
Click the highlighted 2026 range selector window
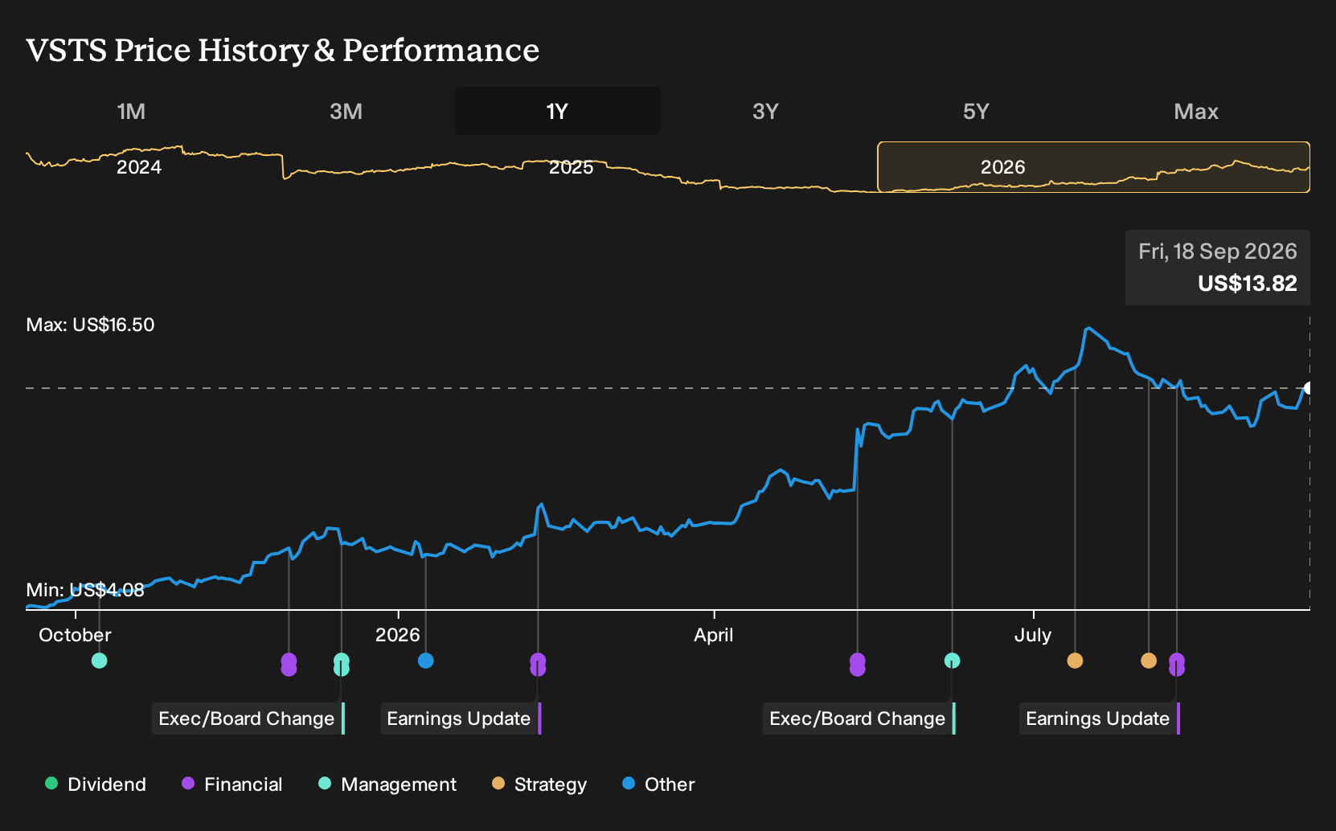1093,167
